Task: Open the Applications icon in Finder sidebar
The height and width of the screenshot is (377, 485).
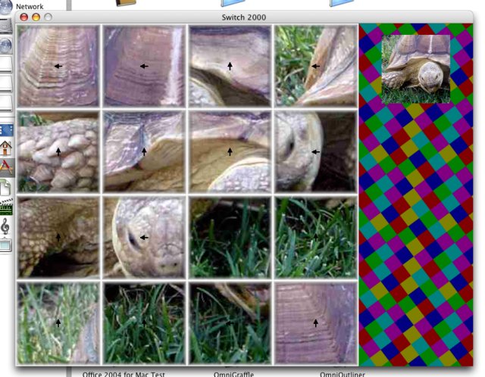Action: pos(5,167)
